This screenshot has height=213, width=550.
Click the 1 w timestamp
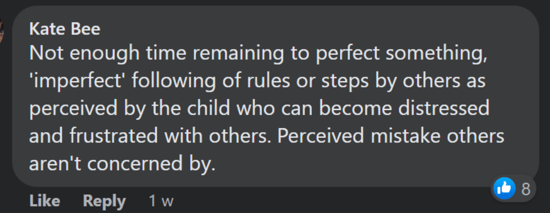coord(161,201)
